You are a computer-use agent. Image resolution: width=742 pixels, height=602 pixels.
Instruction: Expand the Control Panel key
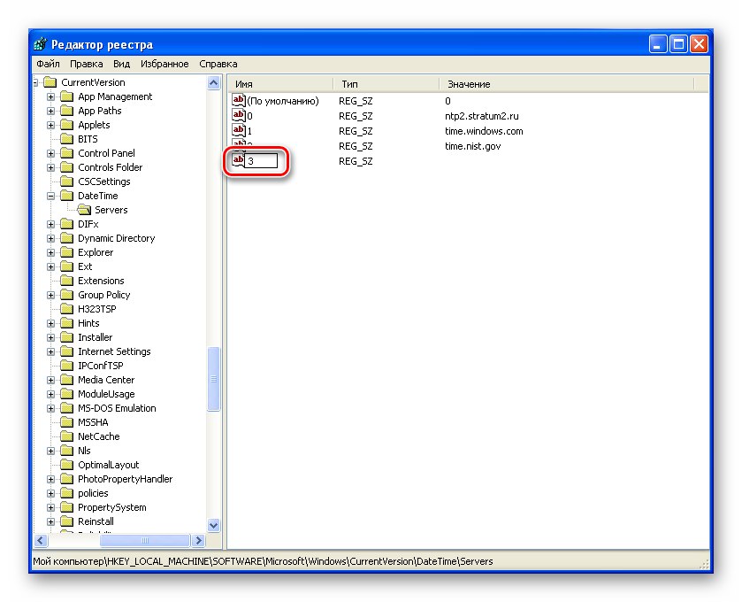pos(50,154)
